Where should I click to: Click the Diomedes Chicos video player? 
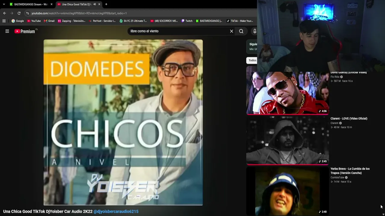pos(123,122)
